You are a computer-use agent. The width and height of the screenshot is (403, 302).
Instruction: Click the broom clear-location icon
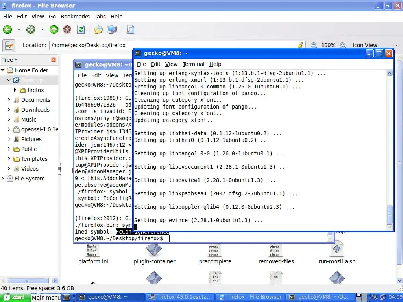click(x=300, y=45)
